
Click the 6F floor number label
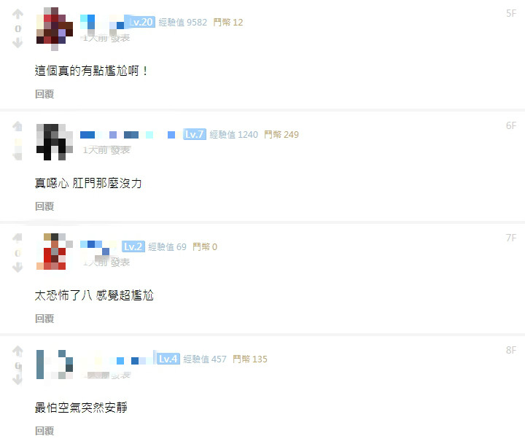coord(511,125)
